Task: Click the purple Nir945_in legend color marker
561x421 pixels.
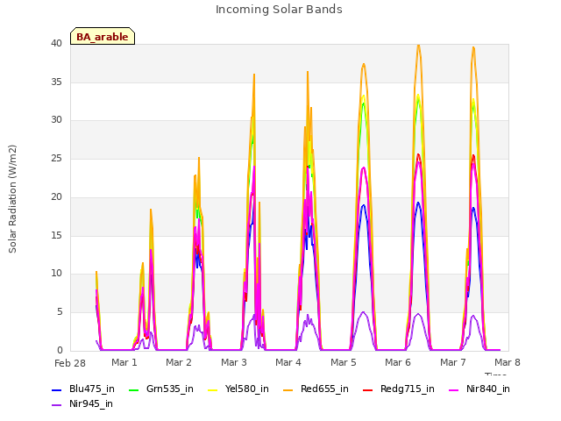Action: coord(56,405)
